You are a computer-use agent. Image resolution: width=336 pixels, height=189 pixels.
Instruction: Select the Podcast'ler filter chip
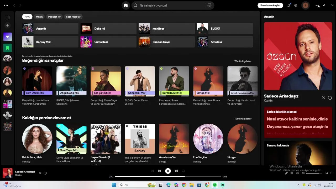54,17
